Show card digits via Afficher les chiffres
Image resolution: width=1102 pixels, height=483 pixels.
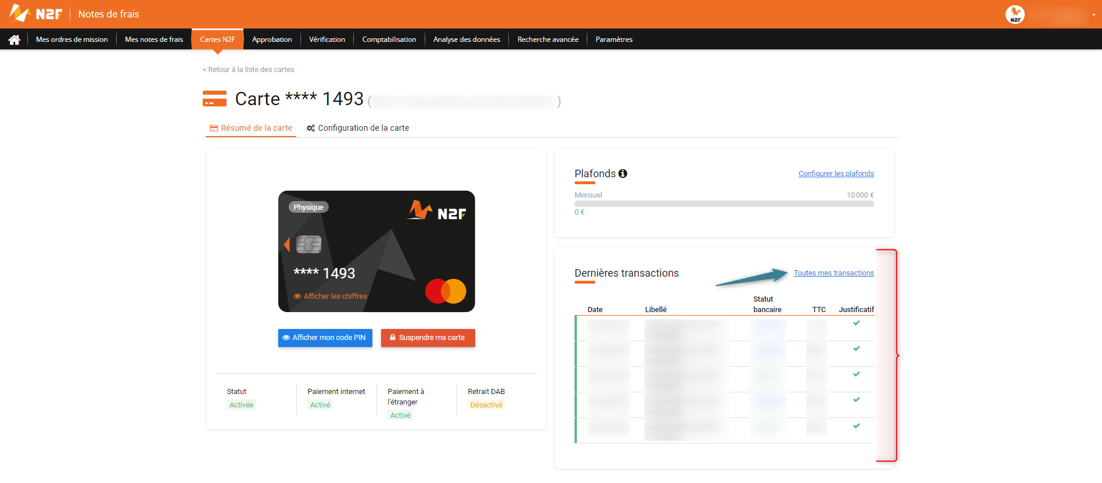330,296
